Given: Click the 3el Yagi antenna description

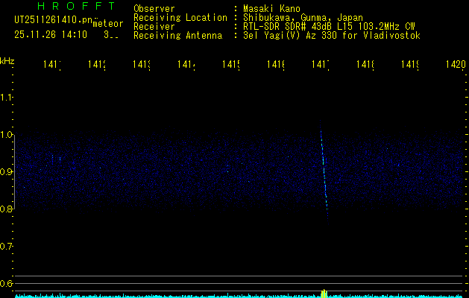Looking at the screenshot, I should 331,36.
